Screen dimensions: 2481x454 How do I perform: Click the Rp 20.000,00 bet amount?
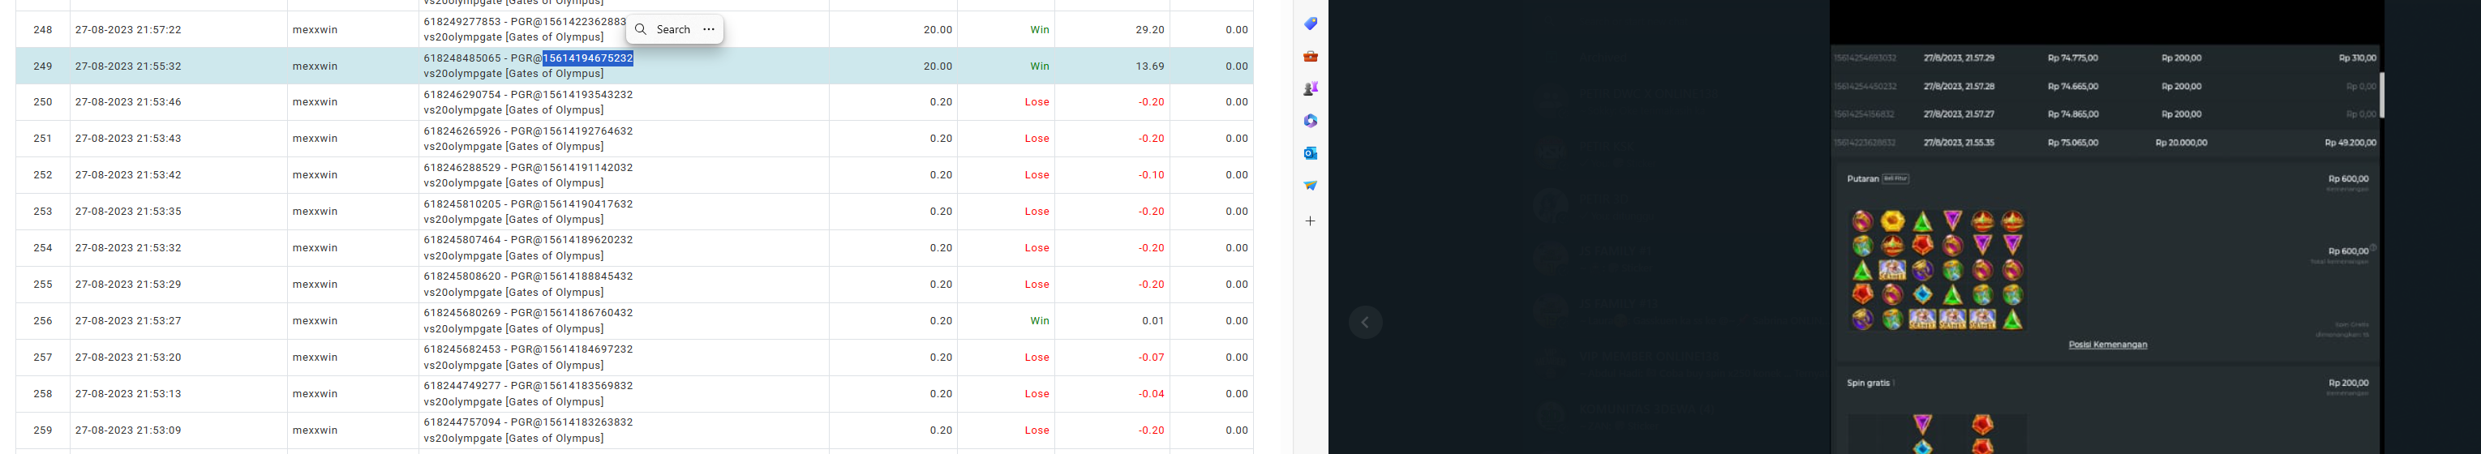(x=2180, y=143)
